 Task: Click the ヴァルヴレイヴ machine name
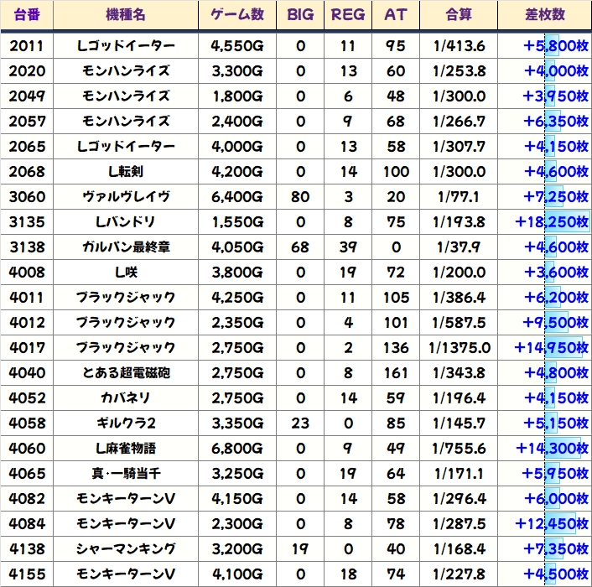[x=126, y=197]
